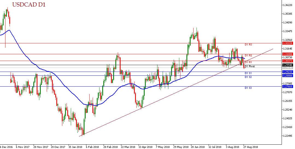The height and width of the screenshot is (149, 295).
Task: Select the D1 R2 resistance label
Action: (x=248, y=56)
